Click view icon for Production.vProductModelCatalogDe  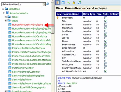(x=10, y=60)
